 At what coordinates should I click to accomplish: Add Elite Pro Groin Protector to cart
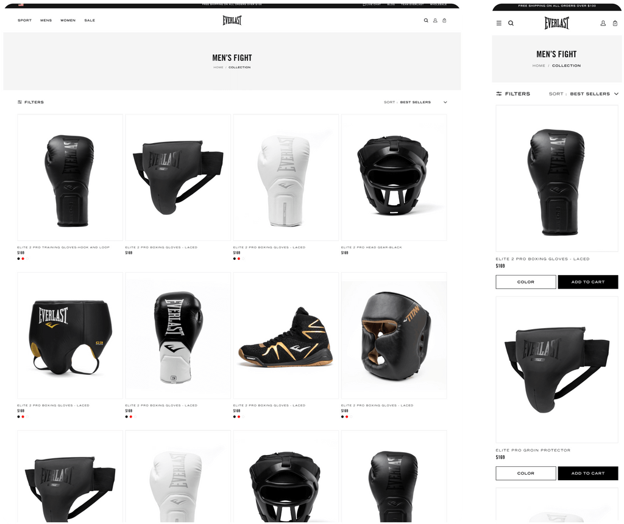(x=588, y=473)
